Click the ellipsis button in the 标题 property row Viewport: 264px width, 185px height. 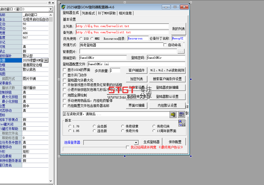[x=46, y=60]
